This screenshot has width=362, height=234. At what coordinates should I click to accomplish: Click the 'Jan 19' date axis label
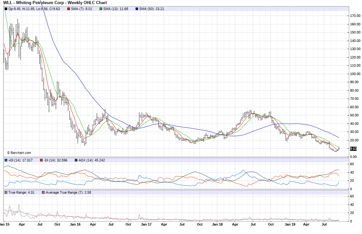coord(290,224)
